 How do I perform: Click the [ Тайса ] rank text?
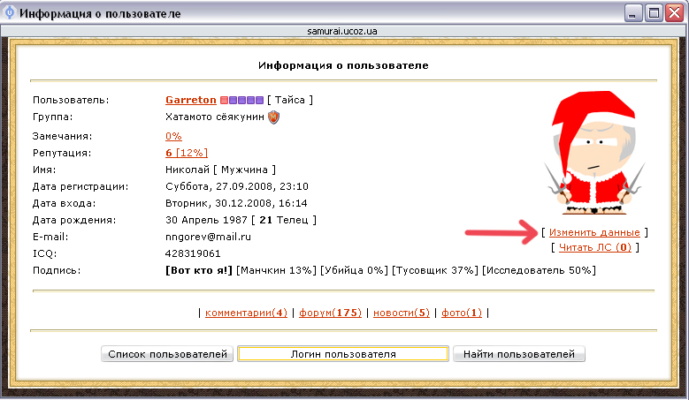[290, 100]
